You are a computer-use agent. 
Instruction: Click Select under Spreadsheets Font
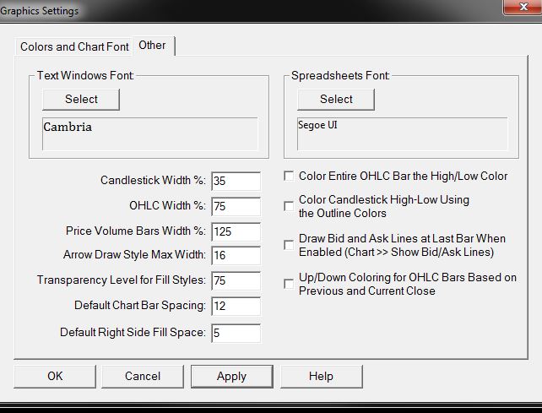(336, 100)
